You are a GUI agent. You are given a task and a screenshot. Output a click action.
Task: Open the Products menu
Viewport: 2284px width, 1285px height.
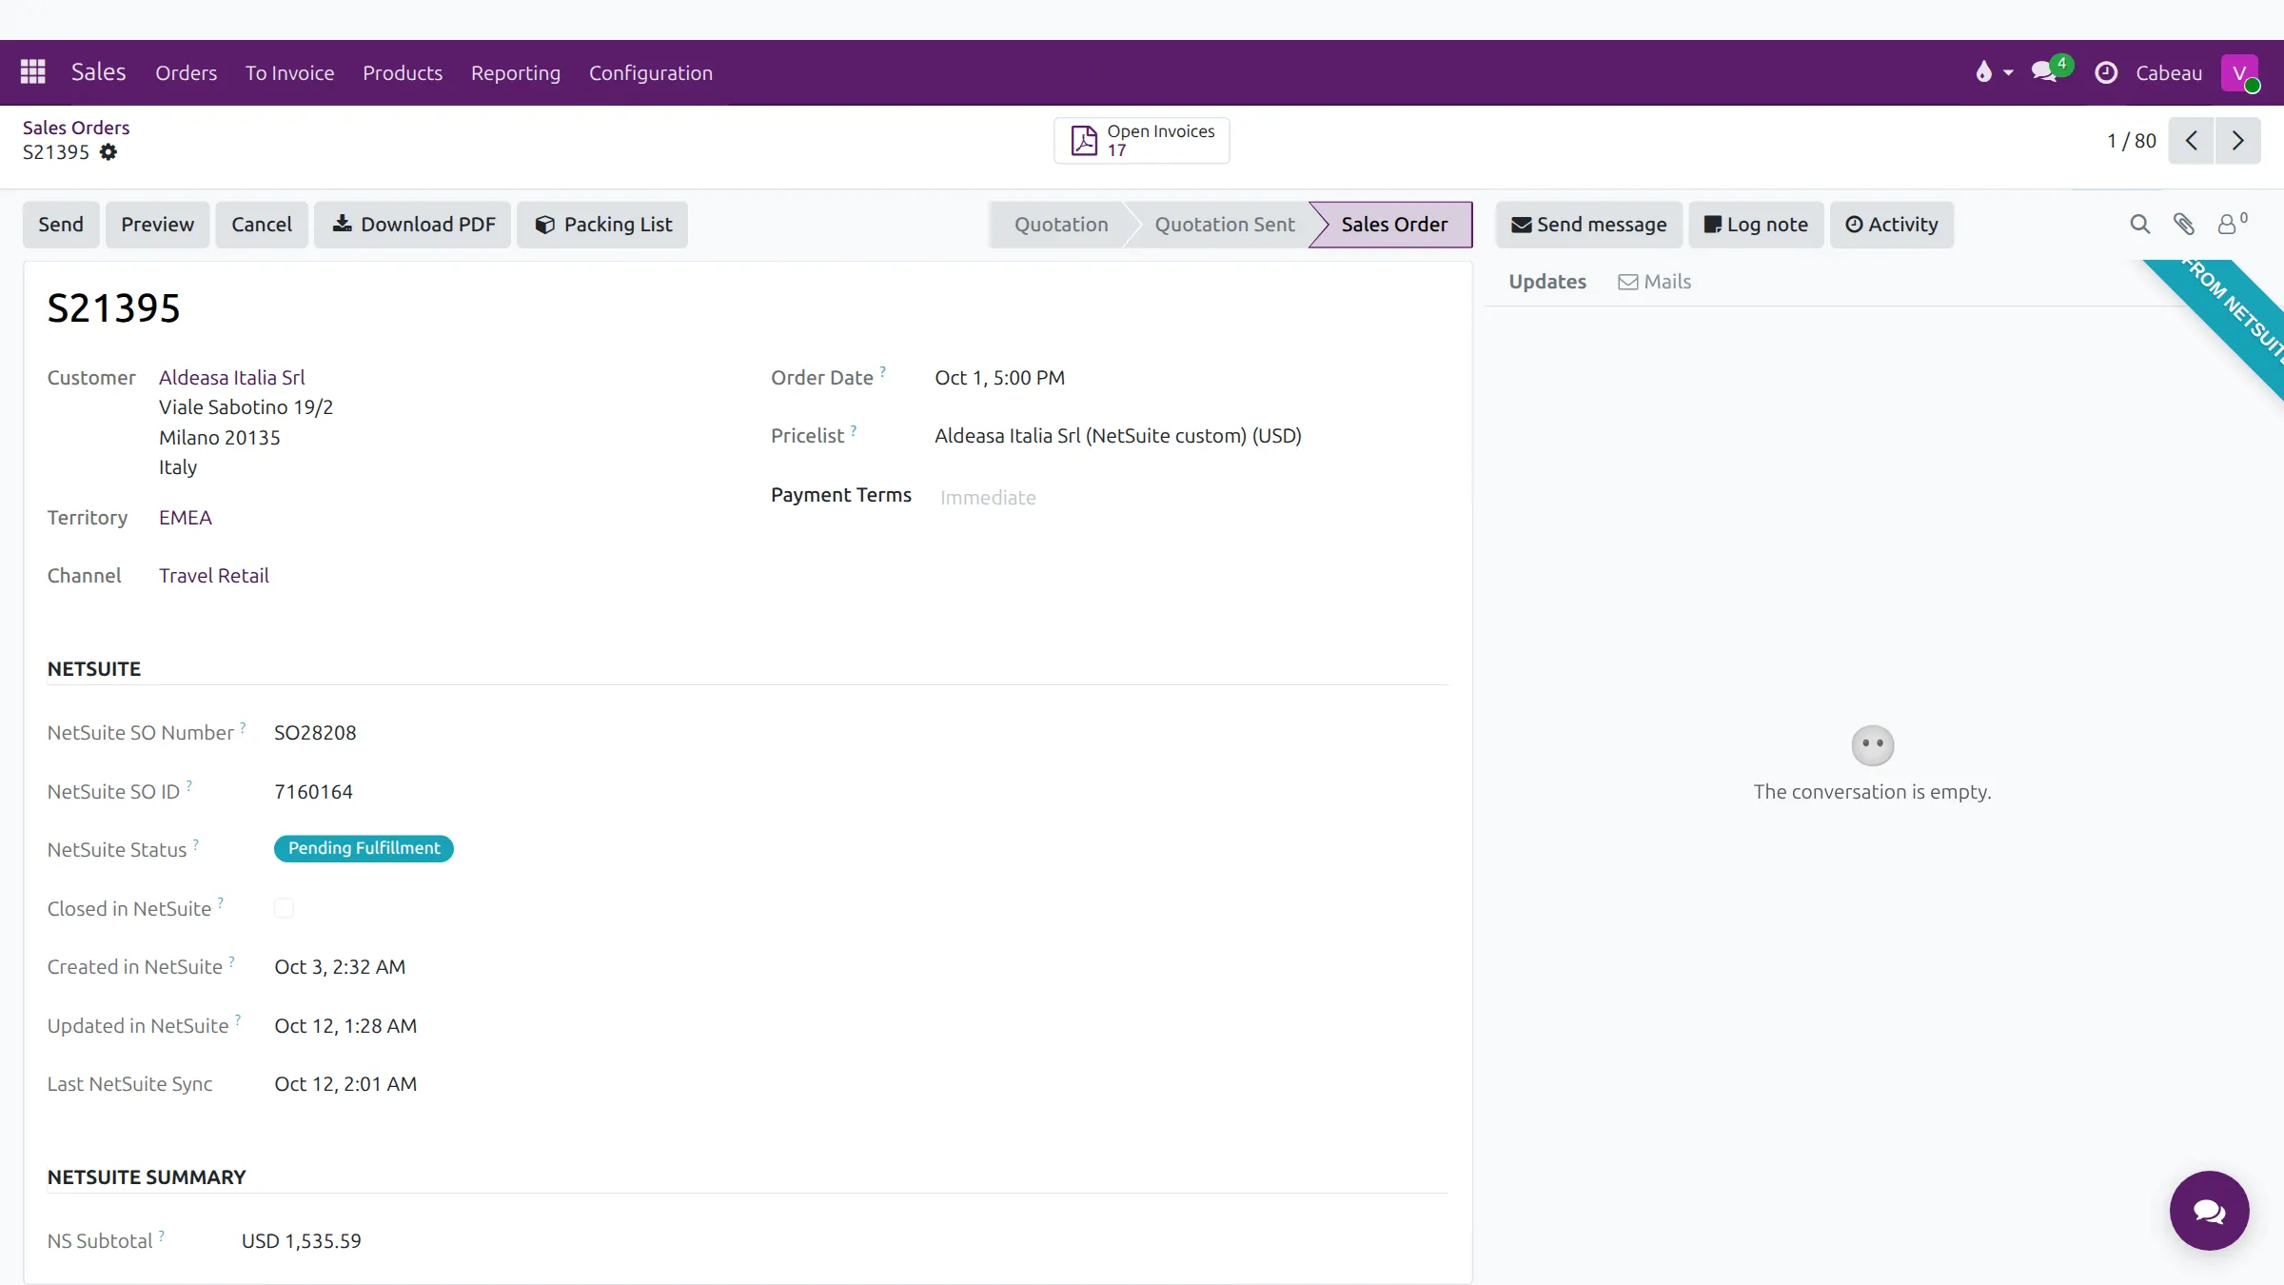click(x=403, y=72)
